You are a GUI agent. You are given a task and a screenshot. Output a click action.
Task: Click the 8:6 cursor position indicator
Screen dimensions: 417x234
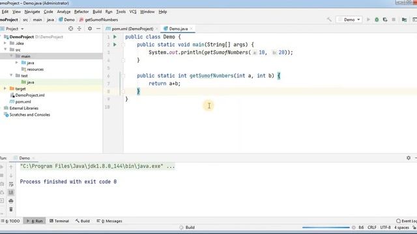click(x=361, y=227)
